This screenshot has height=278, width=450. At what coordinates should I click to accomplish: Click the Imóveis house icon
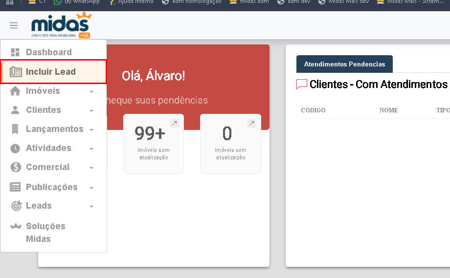15,91
